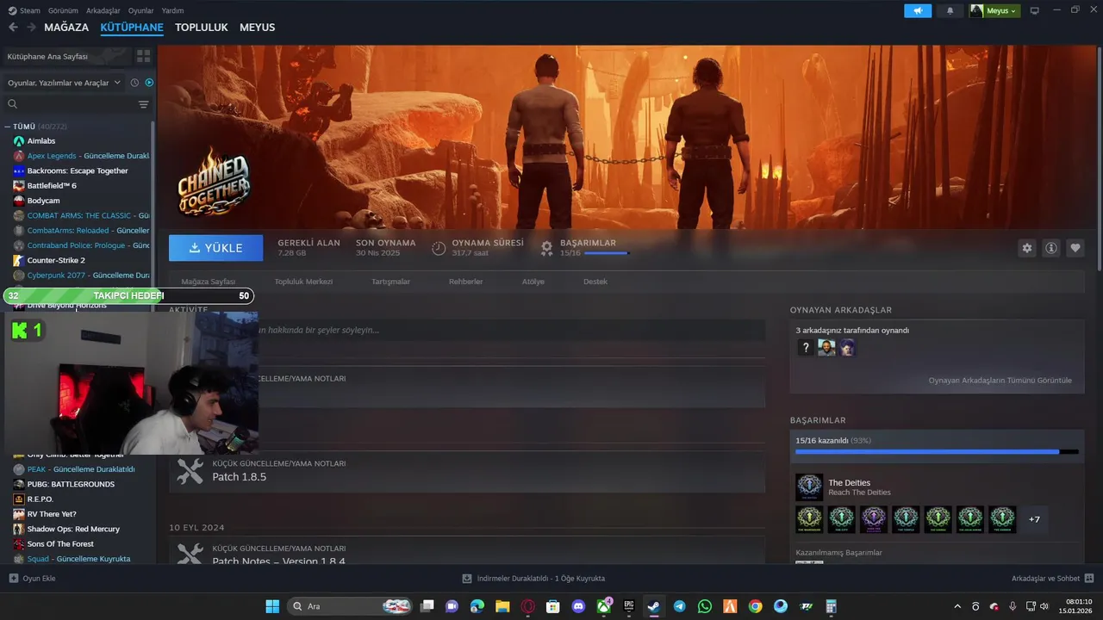Go back with the left arrow navigation
This screenshot has width=1103, height=620.
(x=13, y=28)
